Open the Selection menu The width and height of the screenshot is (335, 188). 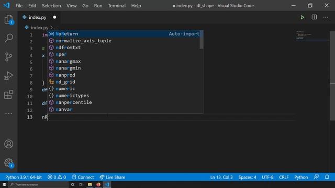pos(51,6)
